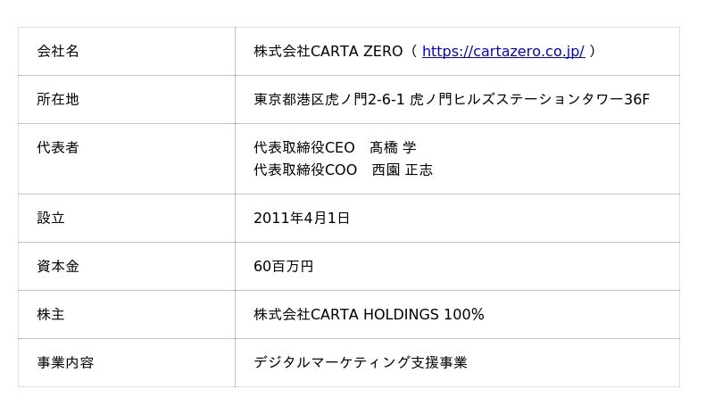Click the 事業内容 row label
Image resolution: width=714 pixels, height=414 pixels.
pos(65,363)
